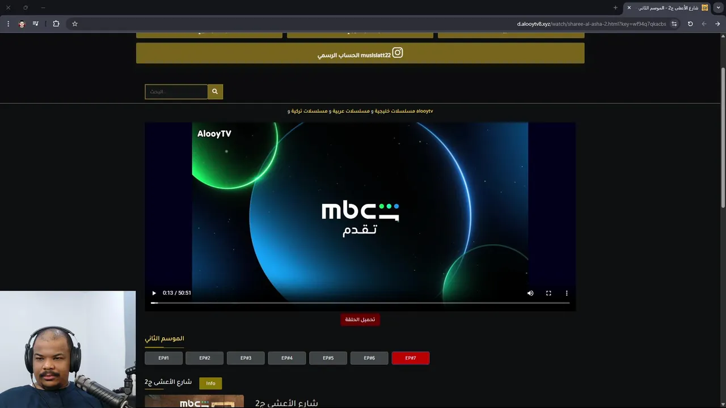Navigate with the highlighted arrow button

(x=717, y=24)
